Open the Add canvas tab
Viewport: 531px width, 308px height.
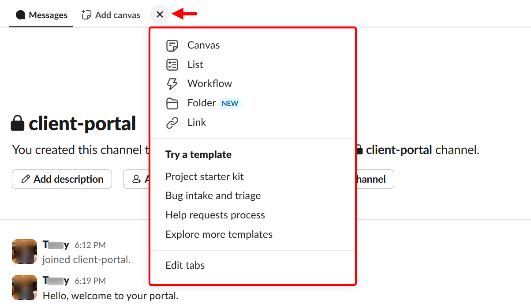tap(110, 15)
